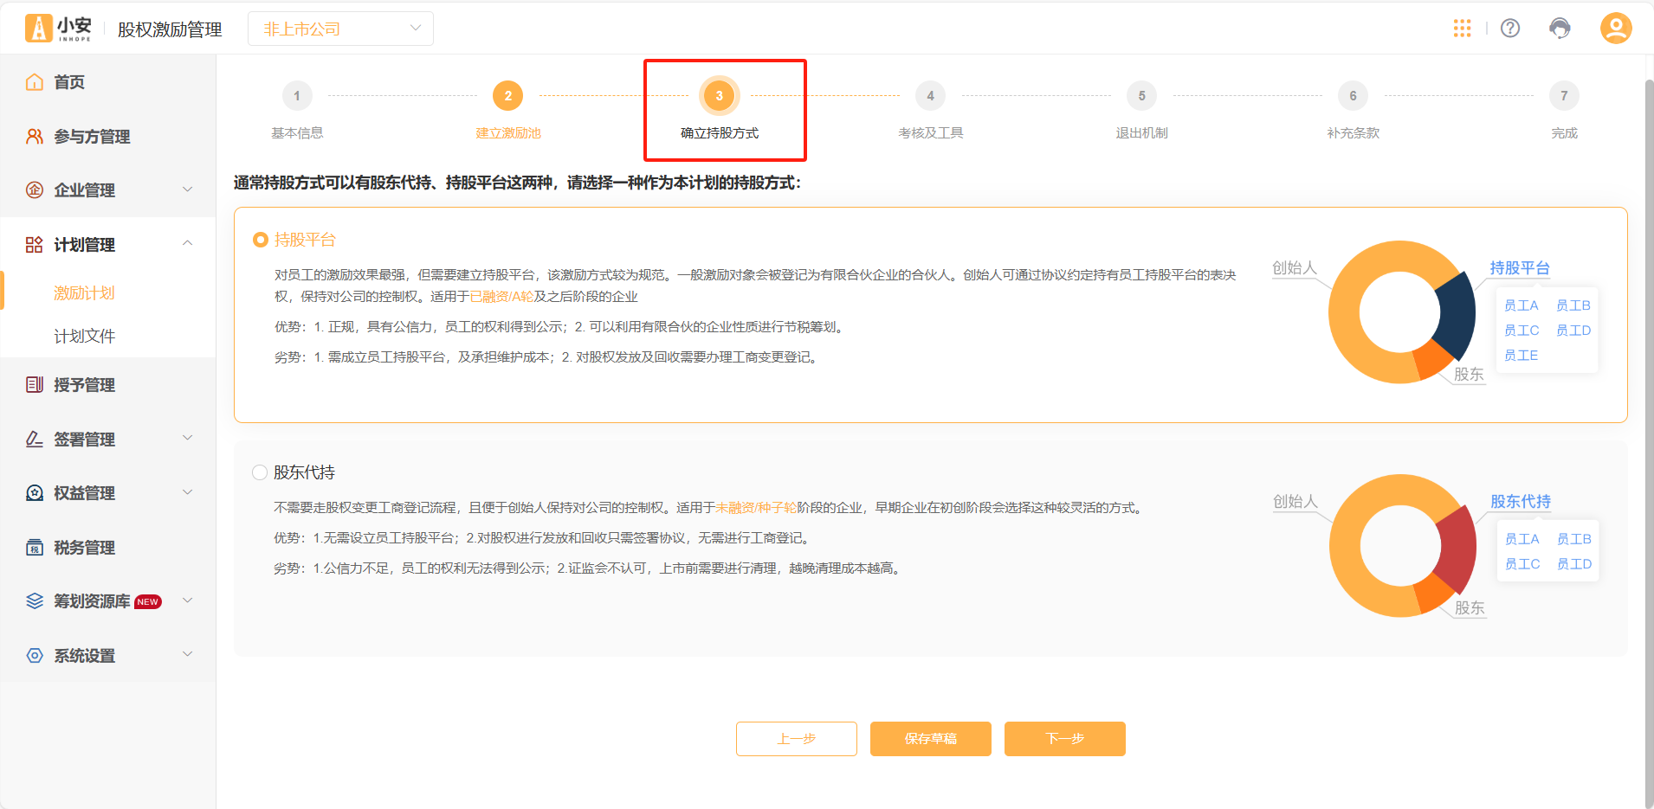Select the 股东代持 radio option
The image size is (1654, 809).
pyautogui.click(x=260, y=472)
